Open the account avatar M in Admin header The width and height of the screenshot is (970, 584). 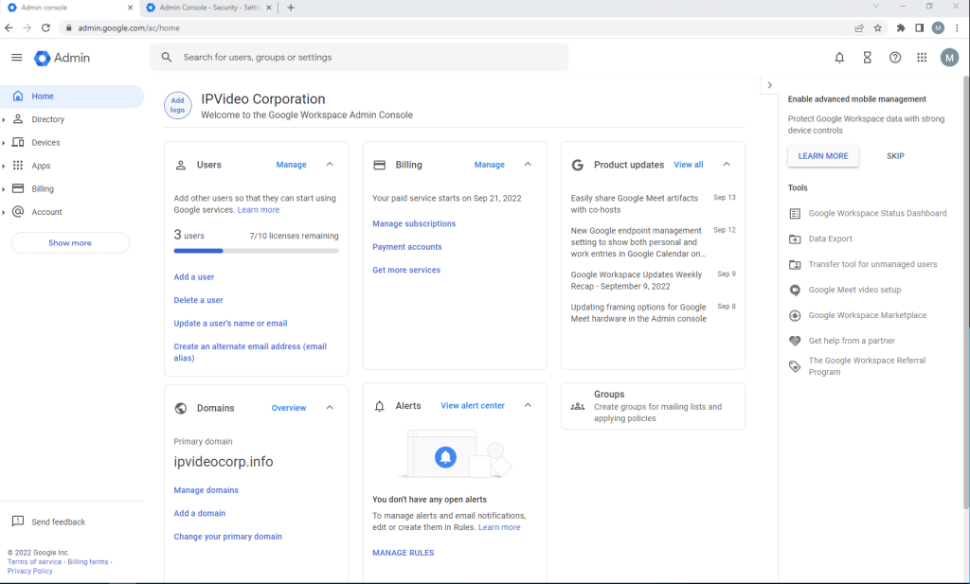[949, 58]
